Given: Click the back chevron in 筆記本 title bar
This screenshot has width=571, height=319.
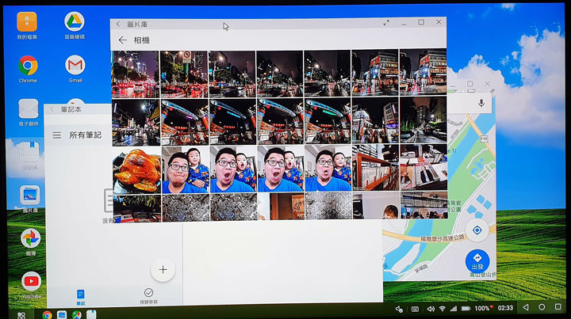Looking at the screenshot, I should (x=52, y=110).
